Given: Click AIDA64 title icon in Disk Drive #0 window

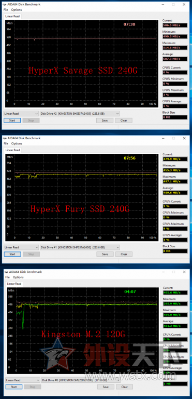Looking at the screenshot, I should 6,272.
